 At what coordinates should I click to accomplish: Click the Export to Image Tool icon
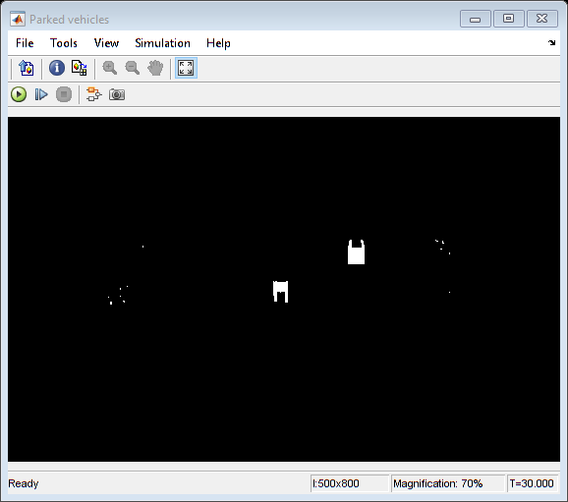(x=27, y=68)
